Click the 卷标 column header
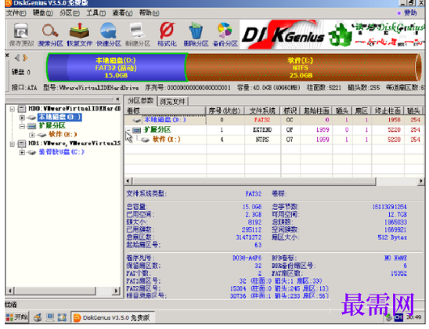Viewport: 429px width, 329px height. 165,110
